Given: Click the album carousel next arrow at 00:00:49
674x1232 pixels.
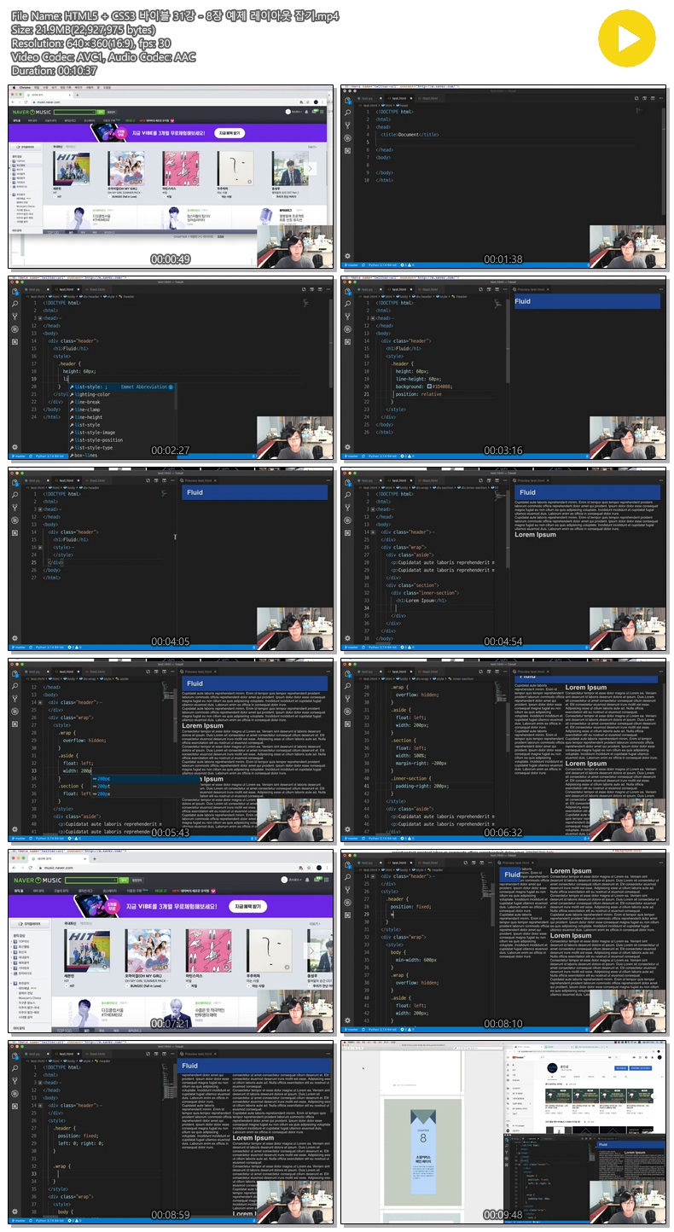Looking at the screenshot, I should pos(311,169).
